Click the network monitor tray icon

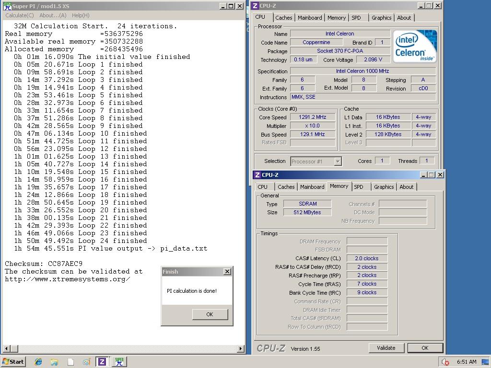485,362
